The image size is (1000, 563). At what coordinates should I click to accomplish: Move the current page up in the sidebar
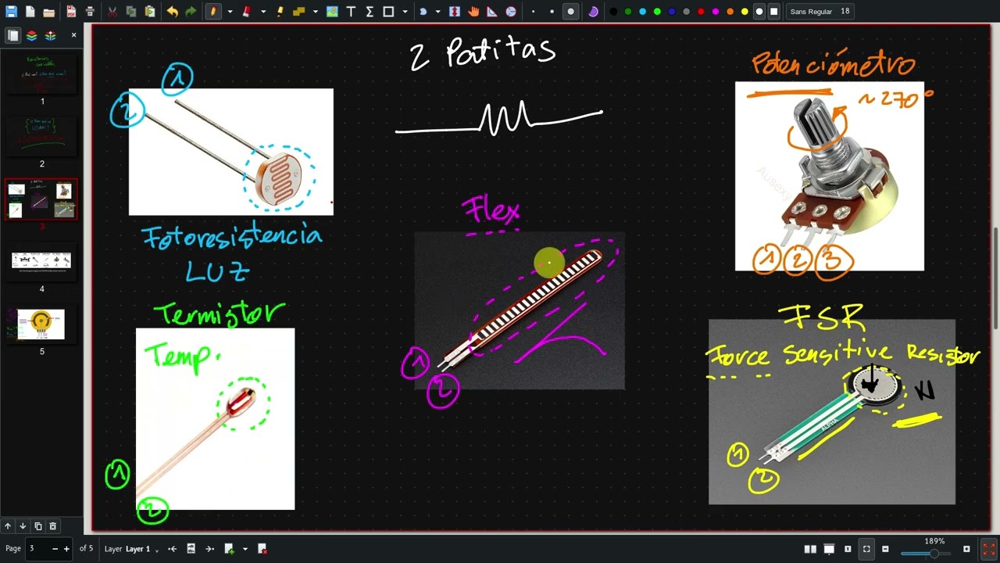8,526
